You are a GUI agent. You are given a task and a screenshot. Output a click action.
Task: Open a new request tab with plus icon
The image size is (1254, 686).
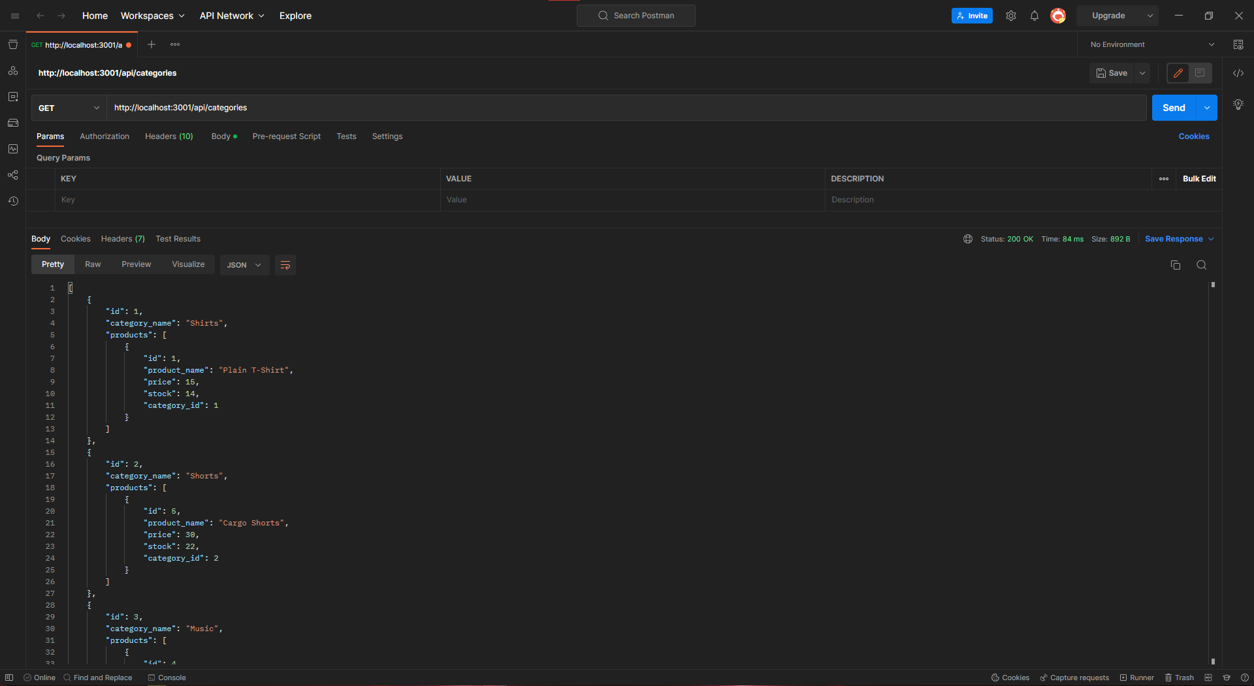pyautogui.click(x=152, y=44)
